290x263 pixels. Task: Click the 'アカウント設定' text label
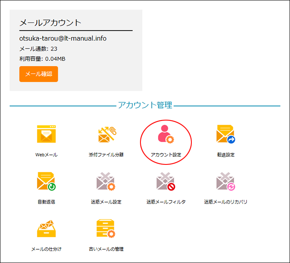(166, 155)
